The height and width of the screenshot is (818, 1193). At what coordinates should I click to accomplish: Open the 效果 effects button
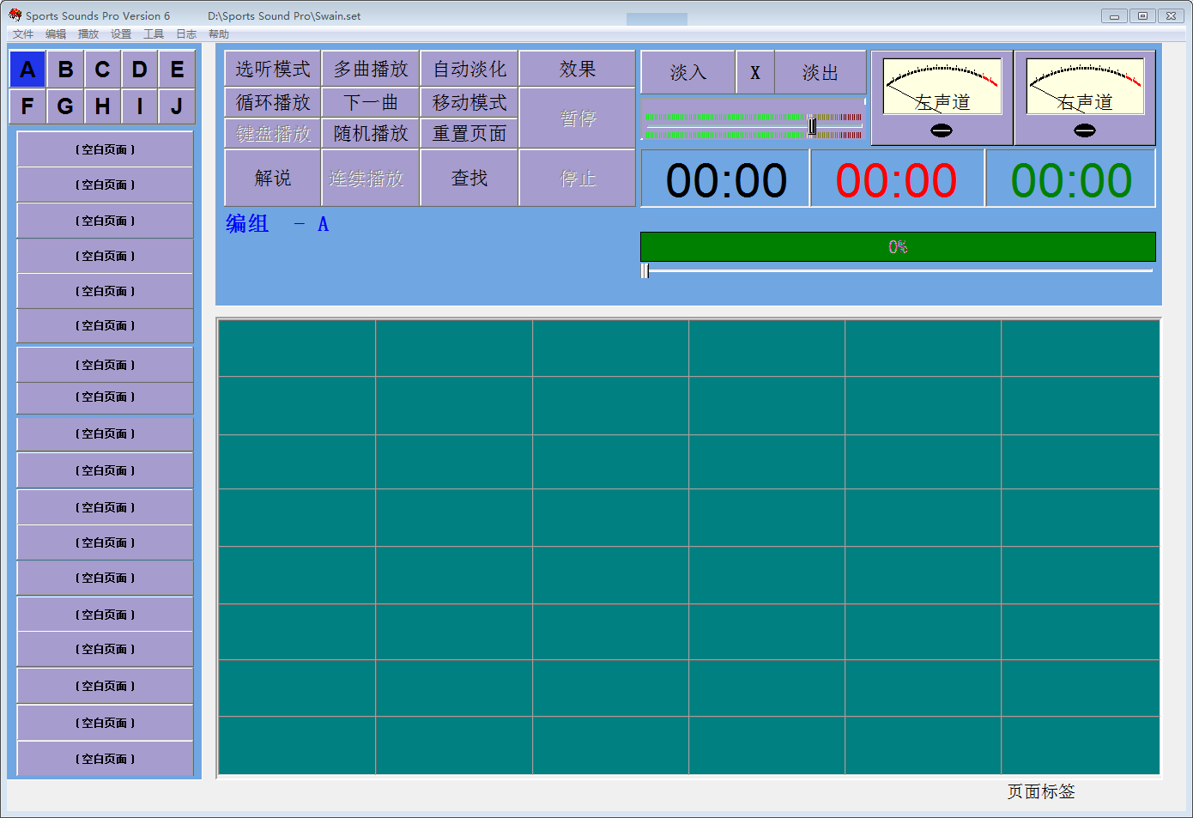point(578,69)
